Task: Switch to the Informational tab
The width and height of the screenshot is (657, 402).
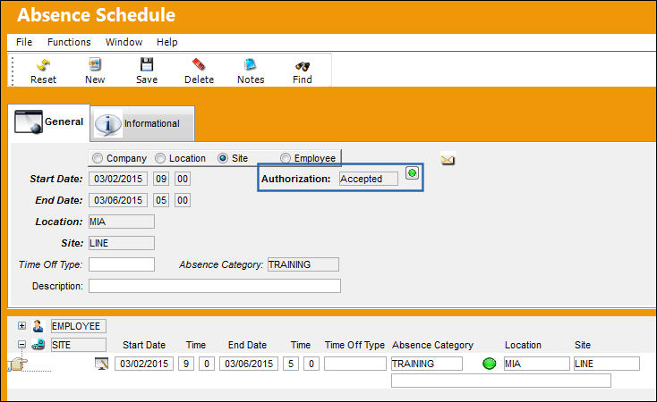Action: (142, 124)
